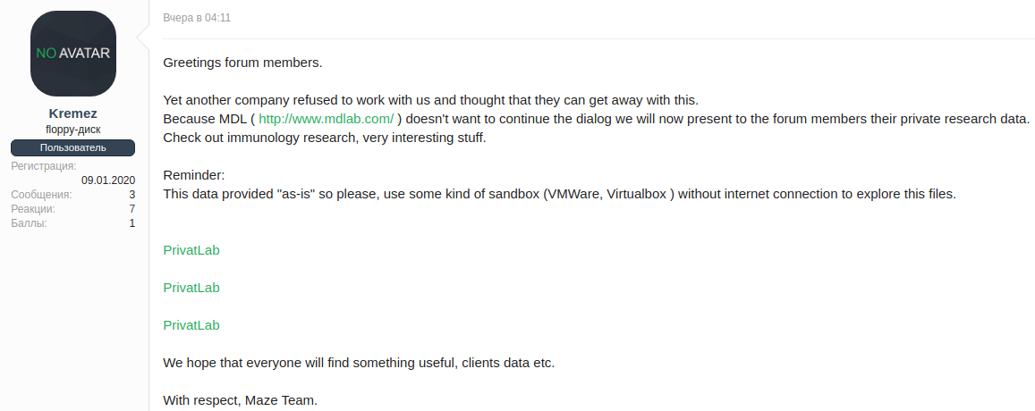Open the middle PrivatLab link
1035x411 pixels.
click(x=191, y=288)
